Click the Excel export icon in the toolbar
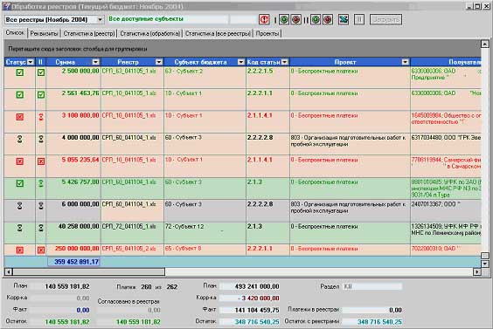Screen dimensions: 493x329 click(344, 19)
